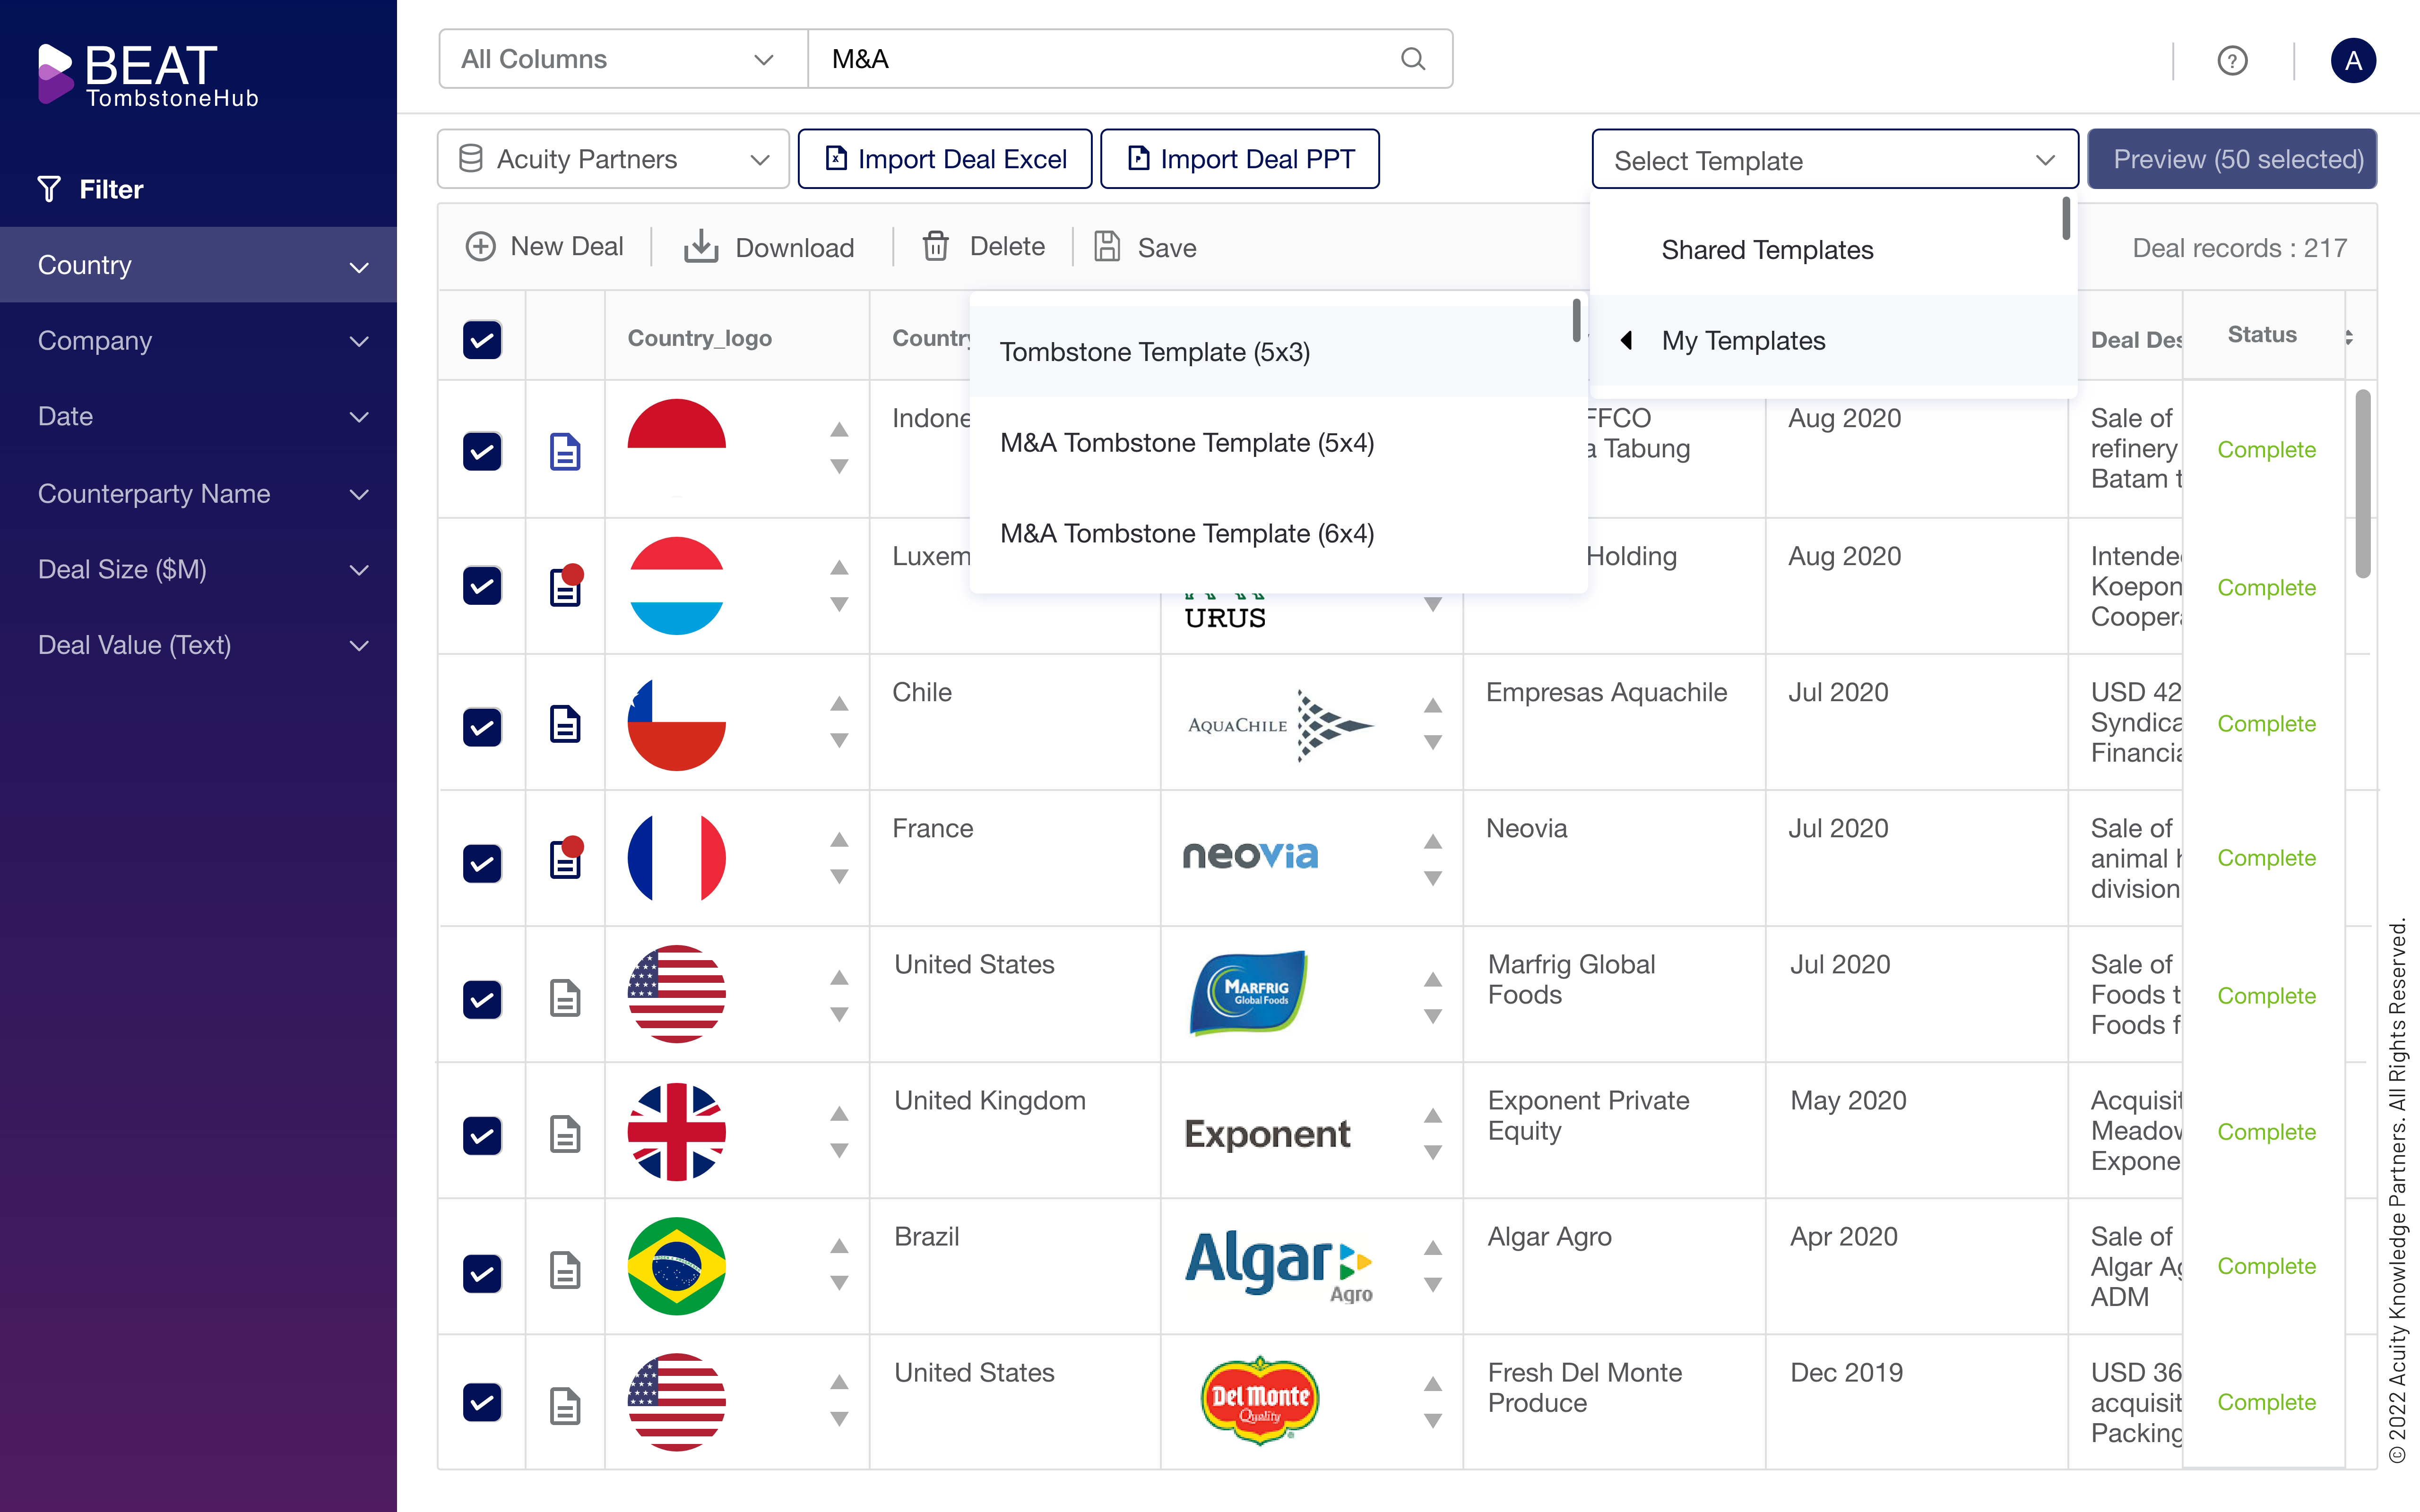Click the M&A search input field
The height and width of the screenshot is (1512, 2420).
[1100, 59]
